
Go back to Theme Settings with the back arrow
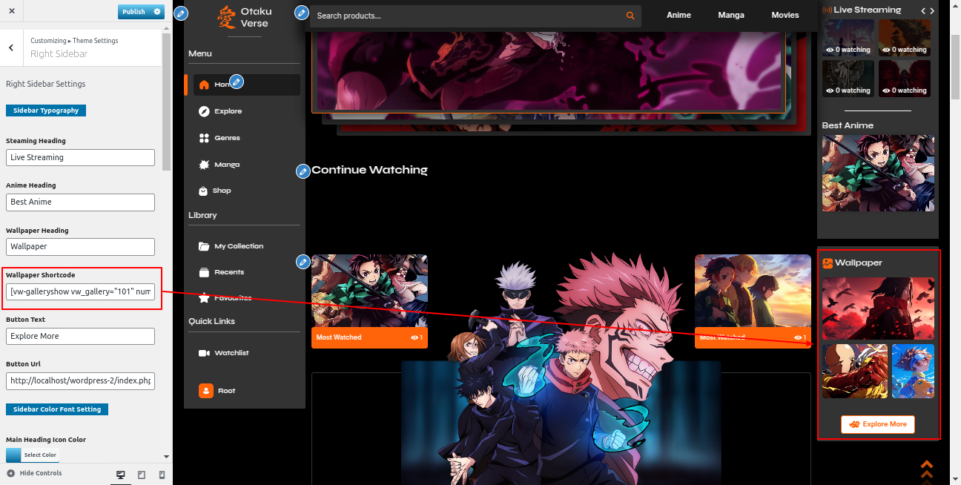click(x=11, y=47)
